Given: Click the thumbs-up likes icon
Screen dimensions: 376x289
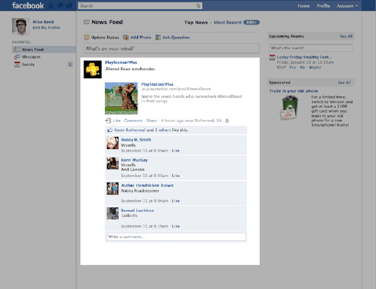Looking at the screenshot, I should coord(110,130).
